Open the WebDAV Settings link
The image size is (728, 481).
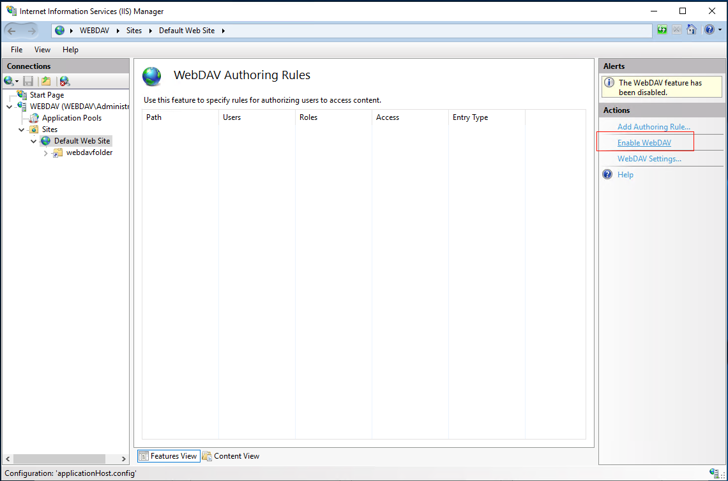pos(649,159)
